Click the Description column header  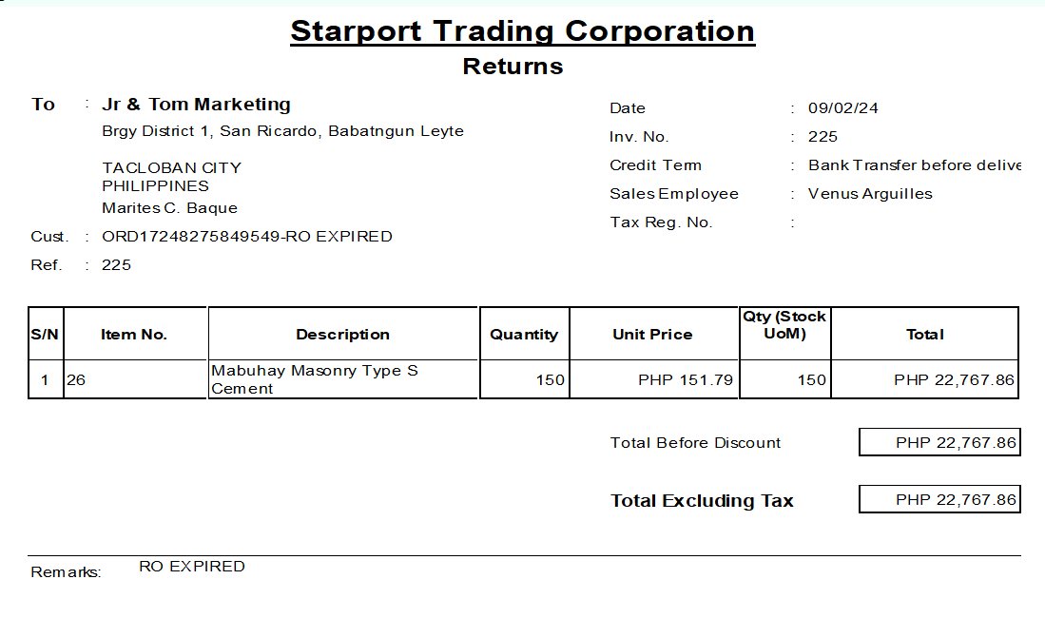[x=342, y=335]
